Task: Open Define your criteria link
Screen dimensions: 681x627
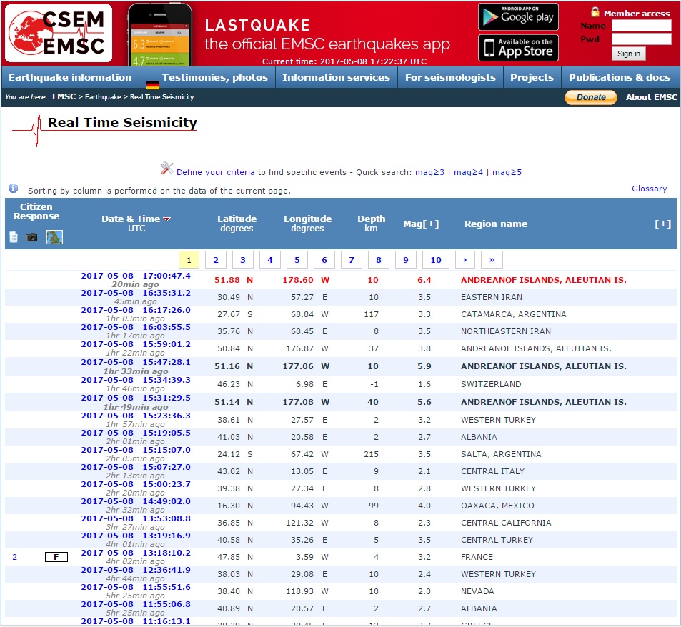Action: [x=215, y=172]
